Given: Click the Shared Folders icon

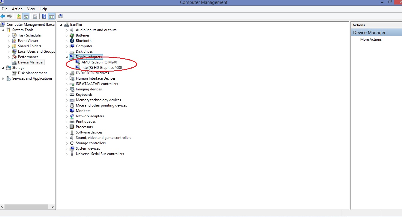Looking at the screenshot, I should coord(14,46).
